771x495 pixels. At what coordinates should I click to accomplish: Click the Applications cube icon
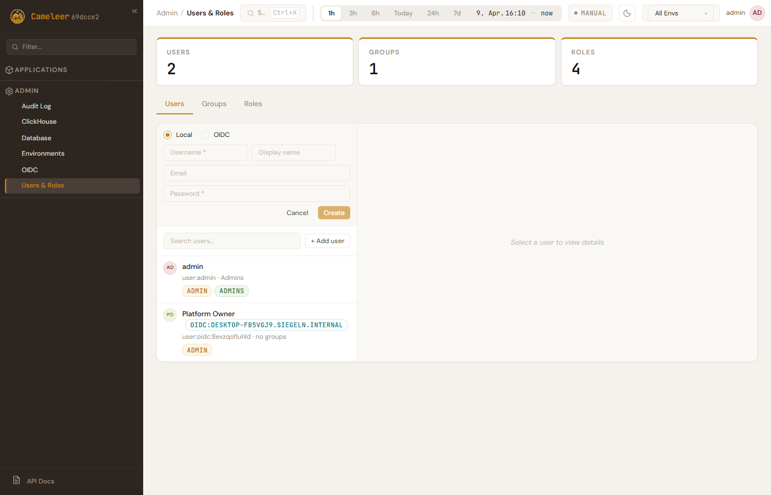coord(9,70)
